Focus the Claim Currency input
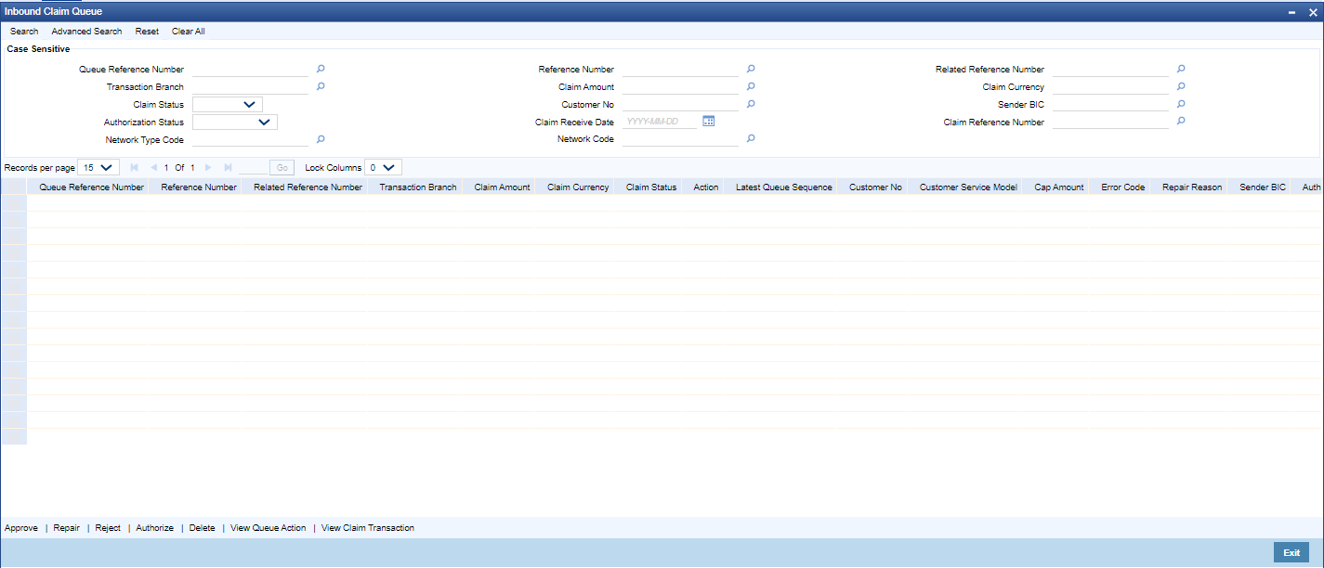Viewport: 1324px width, 568px height. pos(1110,86)
